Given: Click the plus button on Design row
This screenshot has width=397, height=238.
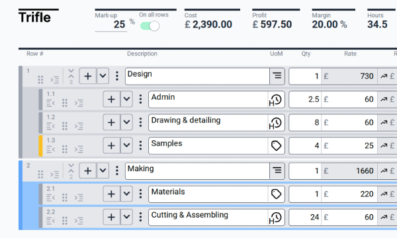Looking at the screenshot, I should 87,76.
